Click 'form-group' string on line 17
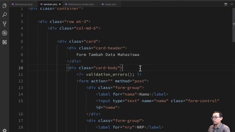This screenshot has width=235, height=132. click(x=127, y=121)
